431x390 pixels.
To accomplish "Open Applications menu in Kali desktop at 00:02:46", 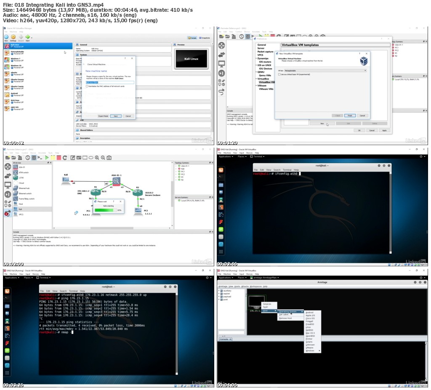I will 226,157.
